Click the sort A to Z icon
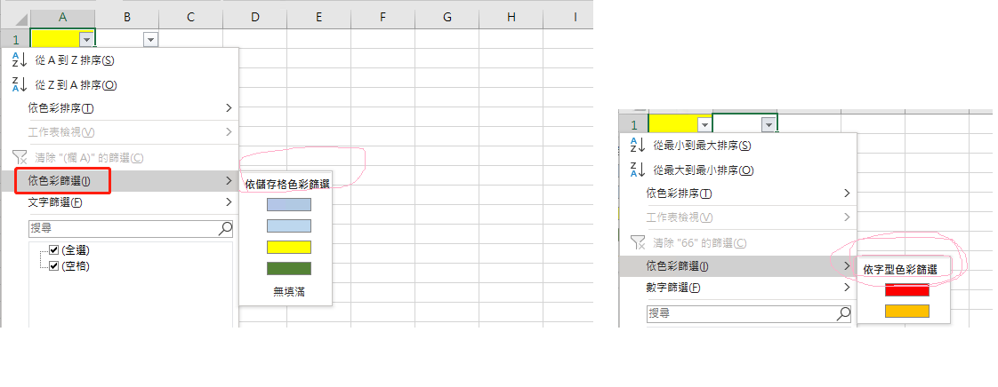 20,60
